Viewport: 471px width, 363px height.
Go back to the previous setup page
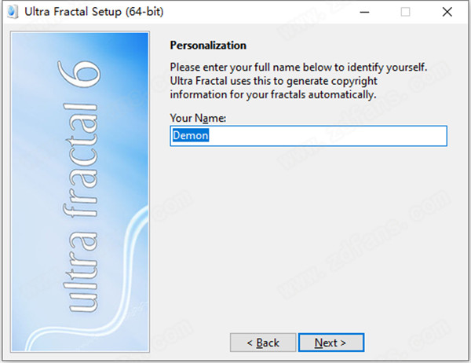click(263, 343)
